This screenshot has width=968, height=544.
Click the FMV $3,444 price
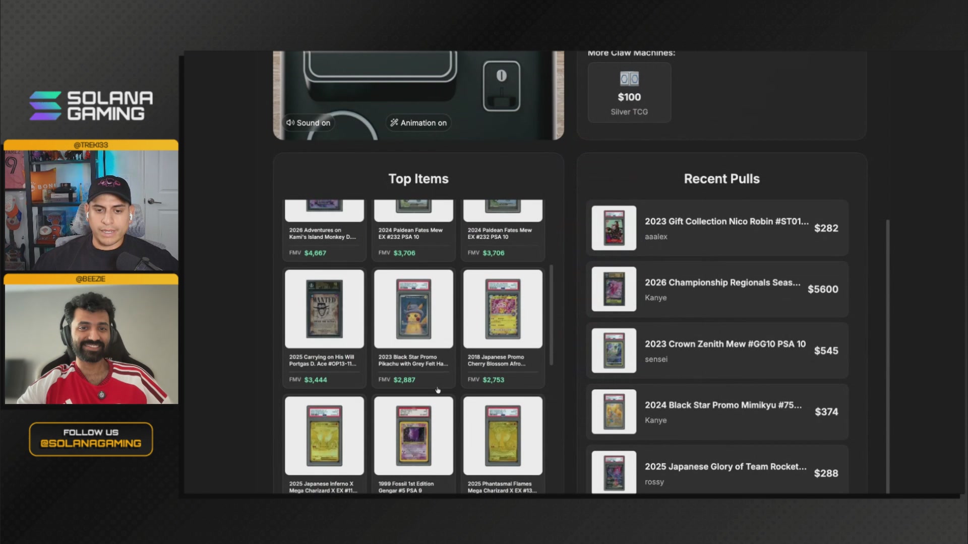[x=308, y=380]
